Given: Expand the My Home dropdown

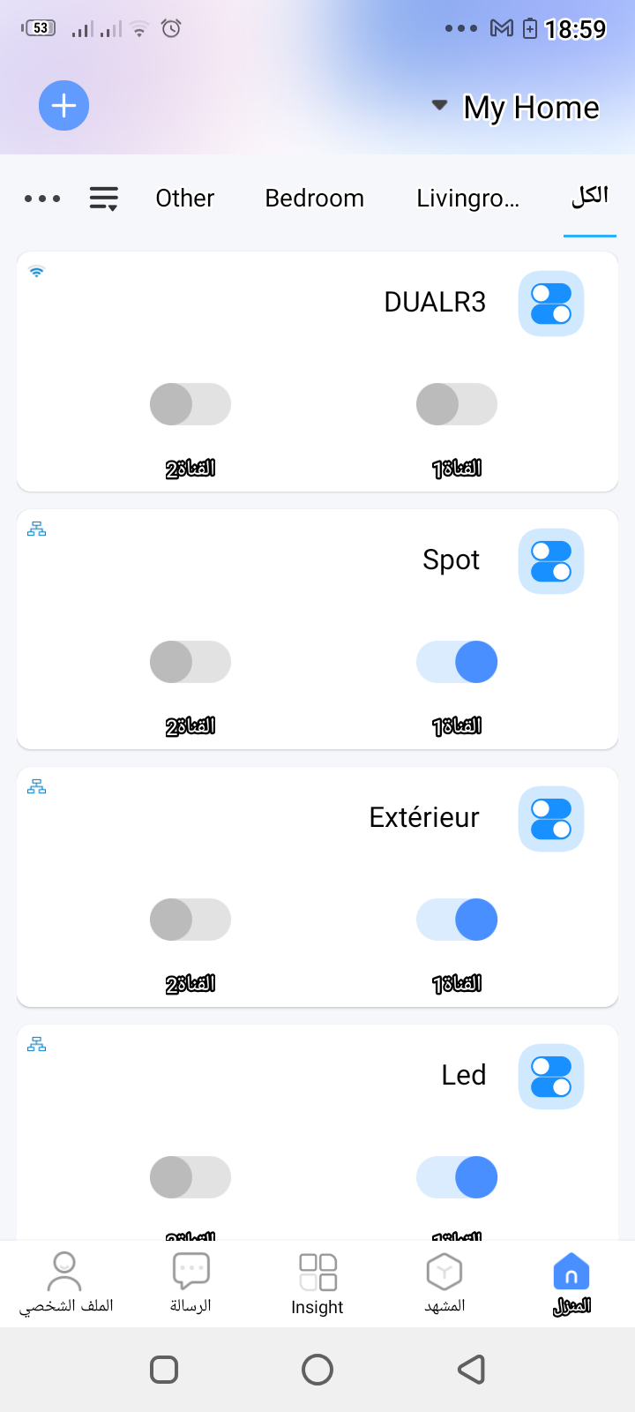Looking at the screenshot, I should pos(516,107).
